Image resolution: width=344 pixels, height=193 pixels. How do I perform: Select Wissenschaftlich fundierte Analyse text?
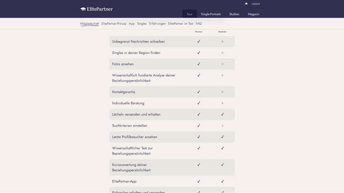144,78
